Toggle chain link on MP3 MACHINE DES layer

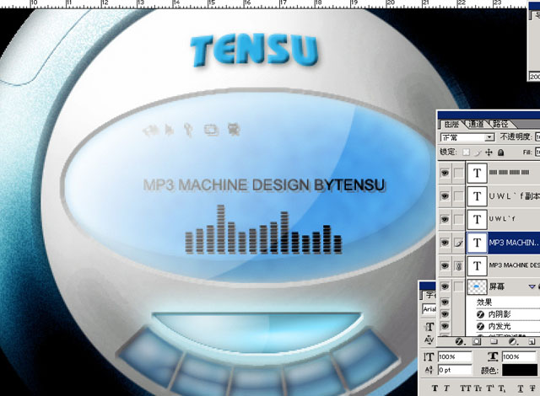pyautogui.click(x=458, y=265)
